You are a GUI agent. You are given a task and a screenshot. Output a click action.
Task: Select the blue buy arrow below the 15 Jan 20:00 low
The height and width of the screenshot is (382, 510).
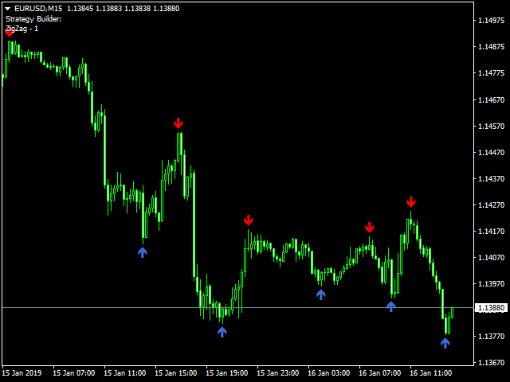[x=222, y=332]
